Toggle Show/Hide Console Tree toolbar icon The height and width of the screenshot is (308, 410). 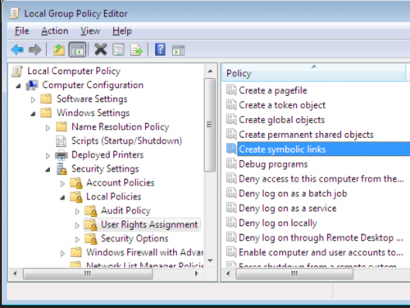[77, 50]
